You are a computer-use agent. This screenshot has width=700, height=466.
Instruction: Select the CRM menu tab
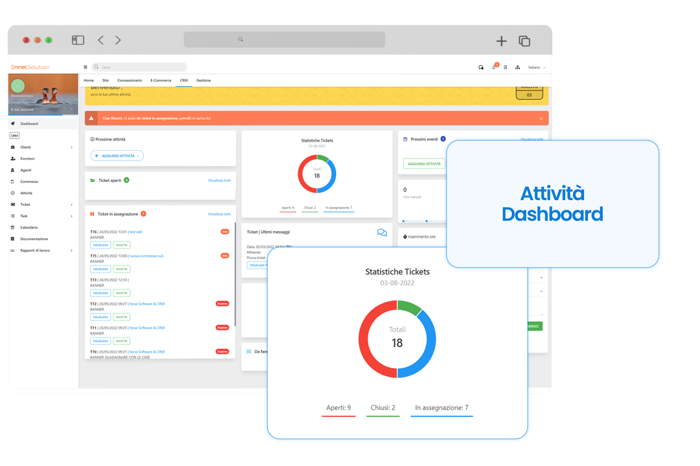click(183, 80)
